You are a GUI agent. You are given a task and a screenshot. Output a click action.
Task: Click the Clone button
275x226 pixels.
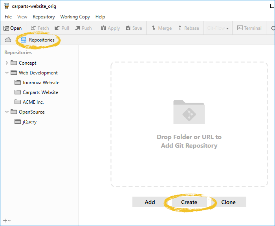228,202
